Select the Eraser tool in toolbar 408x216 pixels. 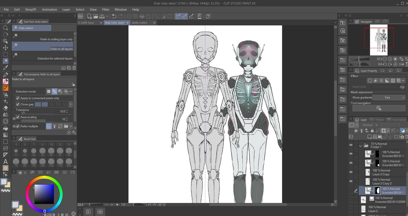(x=5, y=108)
